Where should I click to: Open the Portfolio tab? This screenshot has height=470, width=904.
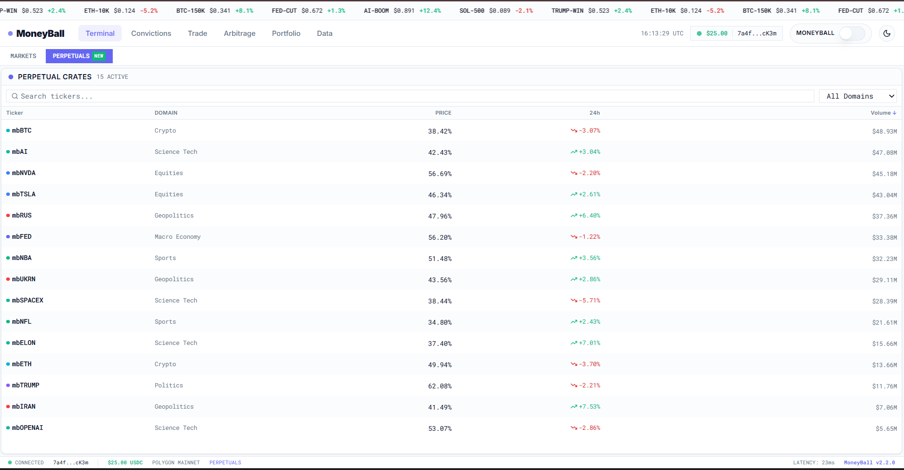pyautogui.click(x=286, y=34)
